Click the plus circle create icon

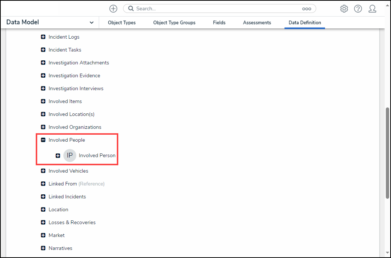tap(113, 8)
